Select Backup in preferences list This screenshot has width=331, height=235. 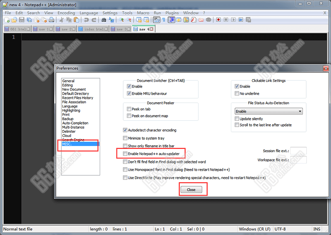[x=68, y=119]
